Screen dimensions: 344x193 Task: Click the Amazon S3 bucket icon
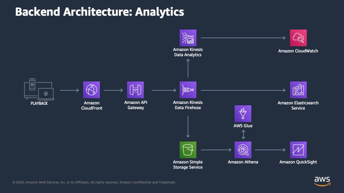pyautogui.click(x=188, y=150)
